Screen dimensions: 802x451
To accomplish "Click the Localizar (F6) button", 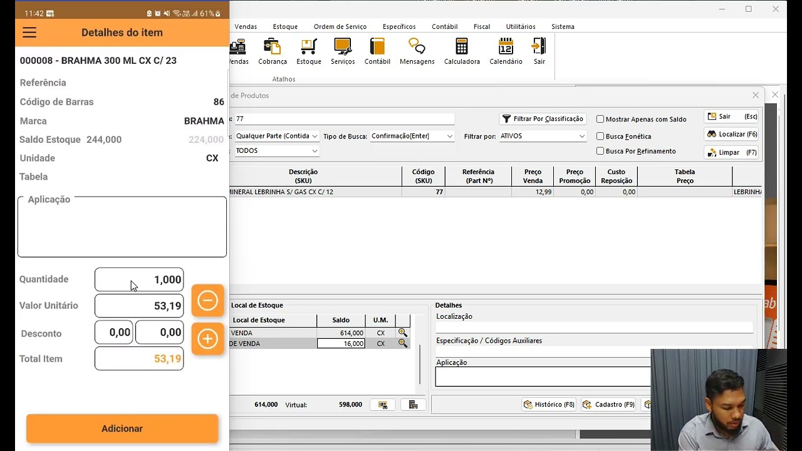I will click(x=732, y=134).
